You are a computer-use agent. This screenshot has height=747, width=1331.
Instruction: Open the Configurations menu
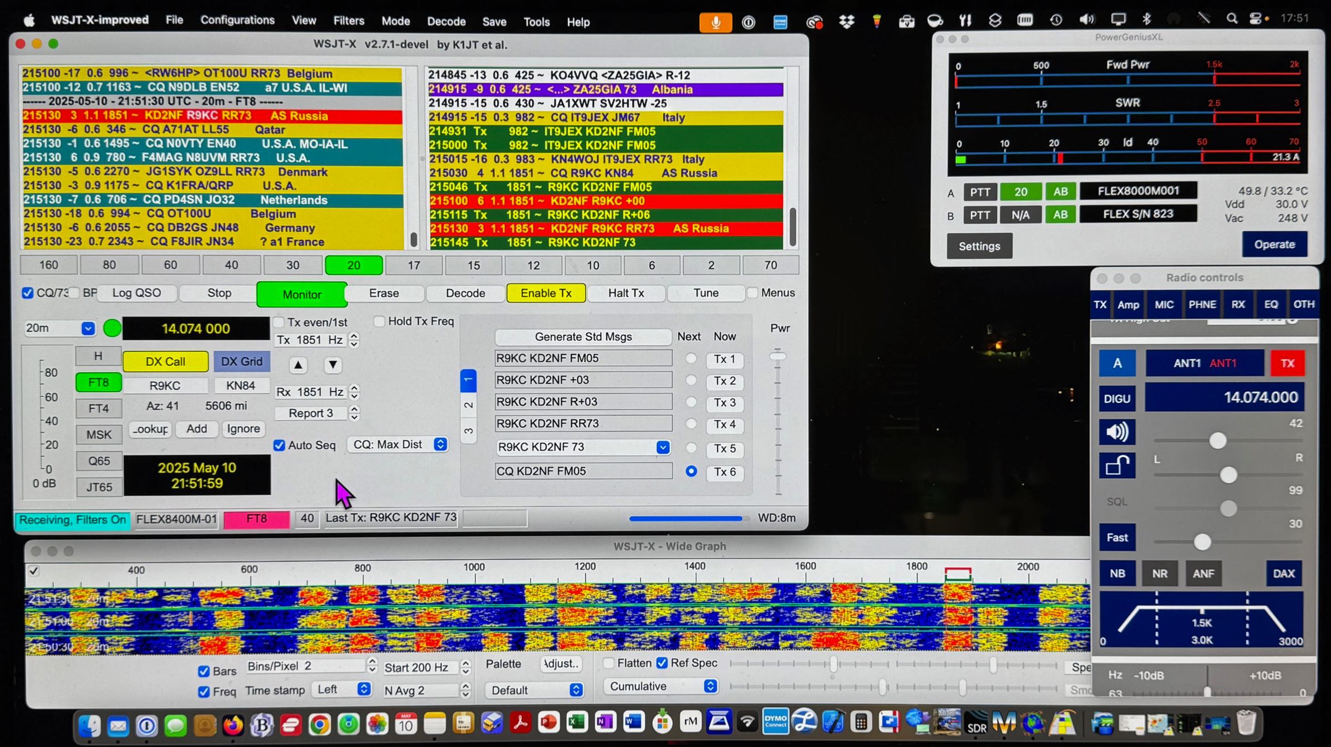click(x=237, y=20)
